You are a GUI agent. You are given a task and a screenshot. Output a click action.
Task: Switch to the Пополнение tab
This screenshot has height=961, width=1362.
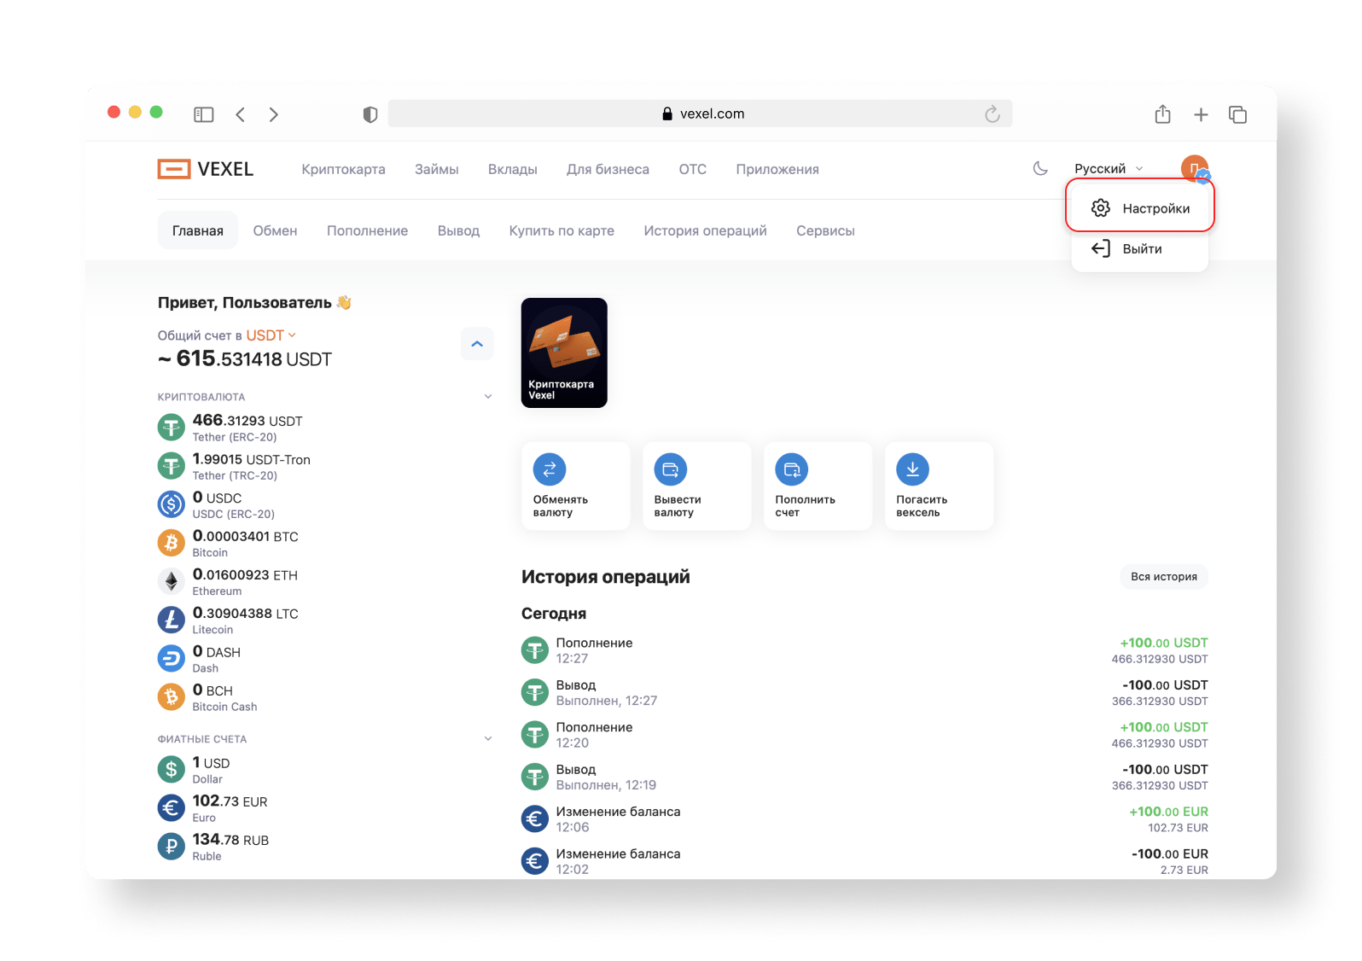coord(367,230)
